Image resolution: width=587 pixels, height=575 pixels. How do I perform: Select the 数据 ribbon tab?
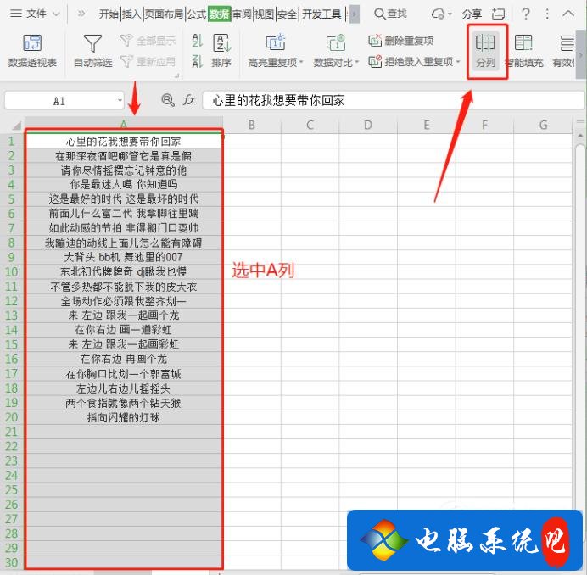(220, 14)
